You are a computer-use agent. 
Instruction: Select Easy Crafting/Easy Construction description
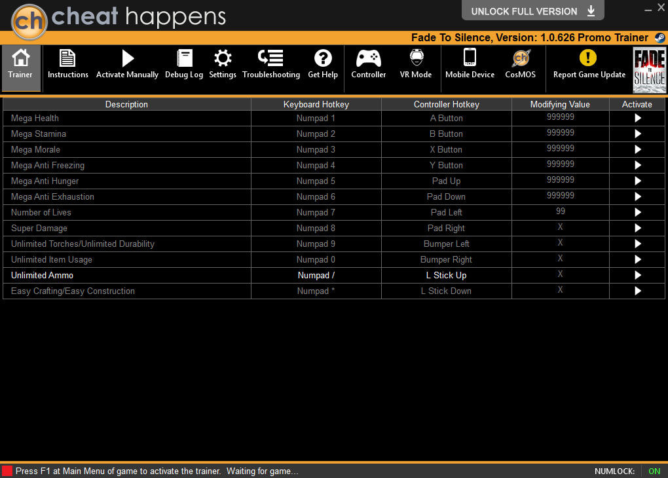coord(127,291)
